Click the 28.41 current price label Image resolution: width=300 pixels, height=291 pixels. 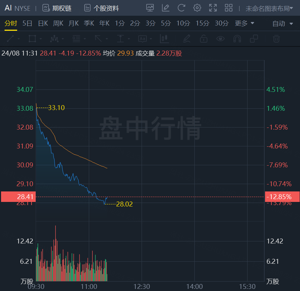[17, 197]
